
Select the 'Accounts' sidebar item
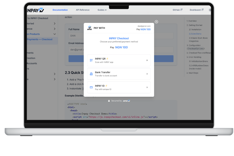(32, 63)
